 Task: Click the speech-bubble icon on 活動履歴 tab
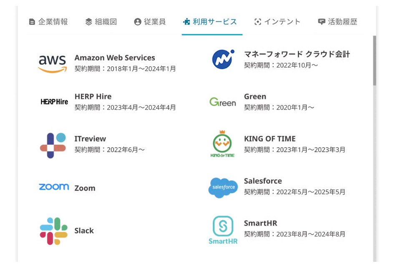[x=322, y=22]
